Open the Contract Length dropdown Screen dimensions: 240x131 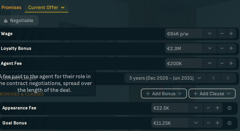point(165,78)
